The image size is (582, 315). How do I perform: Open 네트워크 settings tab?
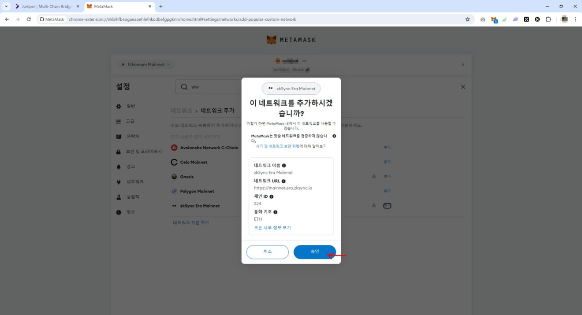point(135,182)
